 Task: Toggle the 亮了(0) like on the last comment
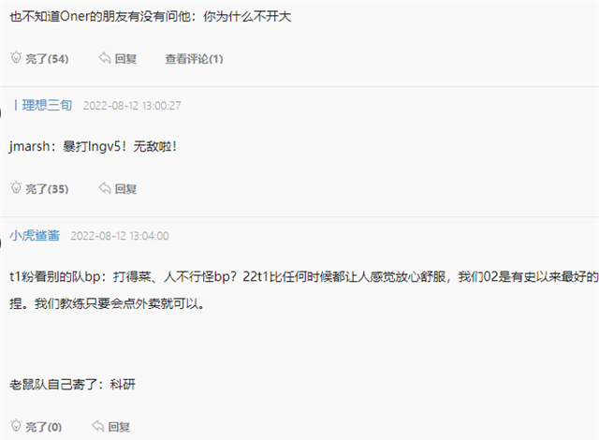tap(44, 427)
